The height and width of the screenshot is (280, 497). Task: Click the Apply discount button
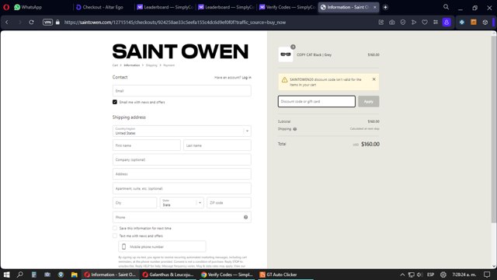click(x=368, y=101)
